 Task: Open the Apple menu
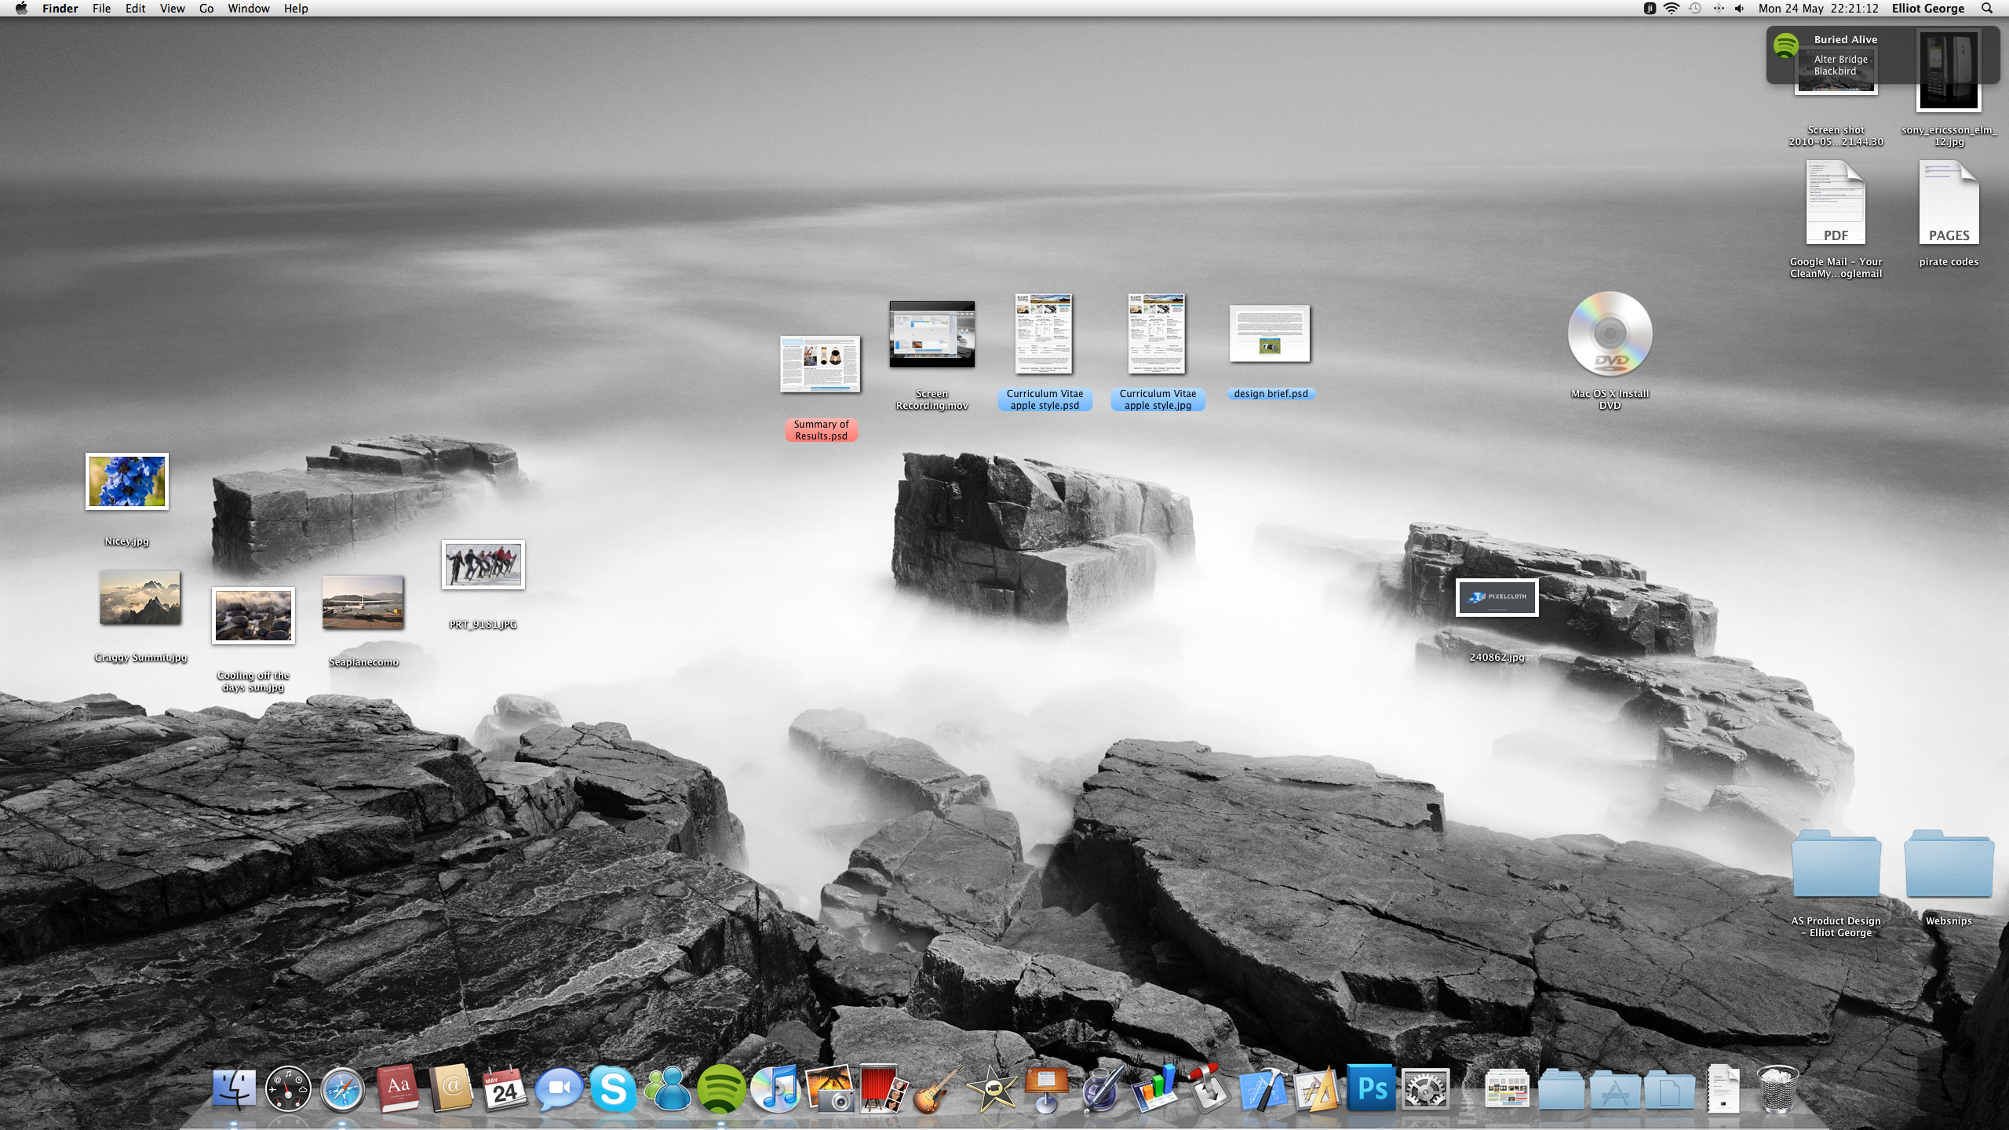pyautogui.click(x=21, y=9)
